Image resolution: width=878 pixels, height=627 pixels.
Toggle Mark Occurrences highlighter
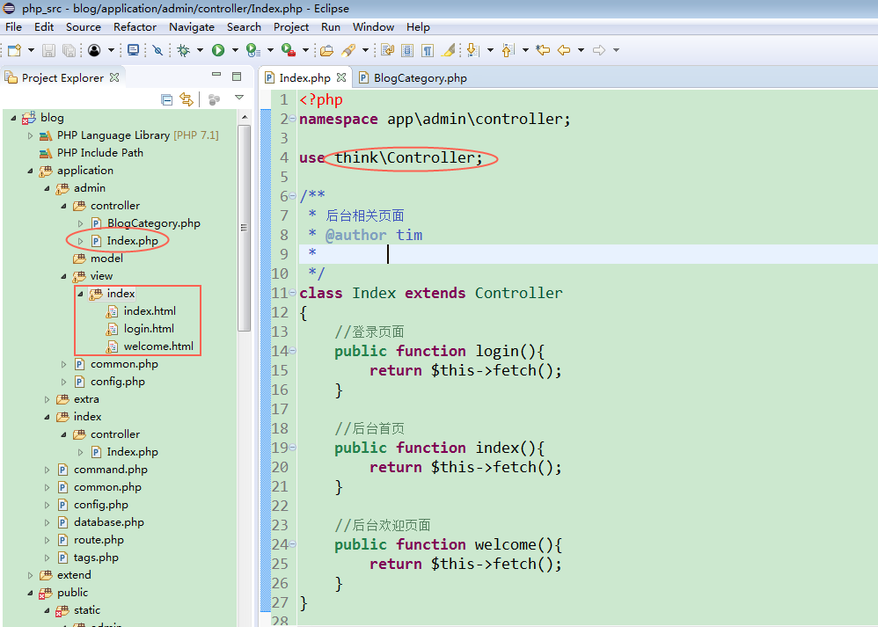449,50
